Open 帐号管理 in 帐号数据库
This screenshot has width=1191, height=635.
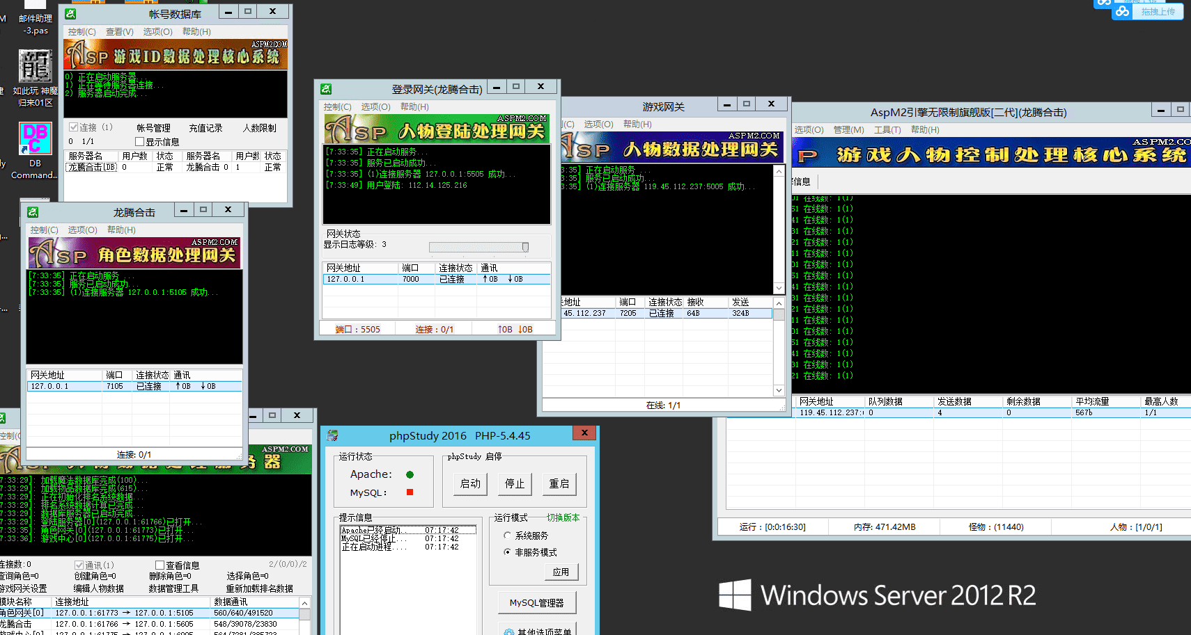point(153,128)
